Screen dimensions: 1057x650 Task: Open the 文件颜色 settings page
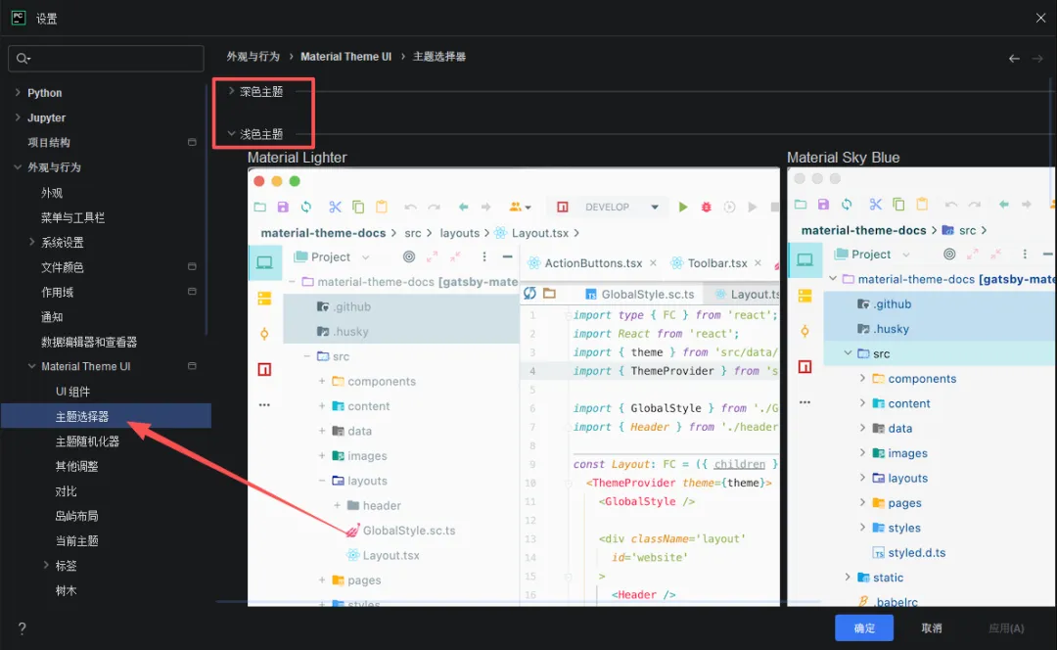(x=62, y=267)
